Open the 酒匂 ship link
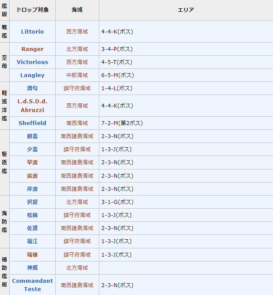The image size is (273, 295). point(32,88)
